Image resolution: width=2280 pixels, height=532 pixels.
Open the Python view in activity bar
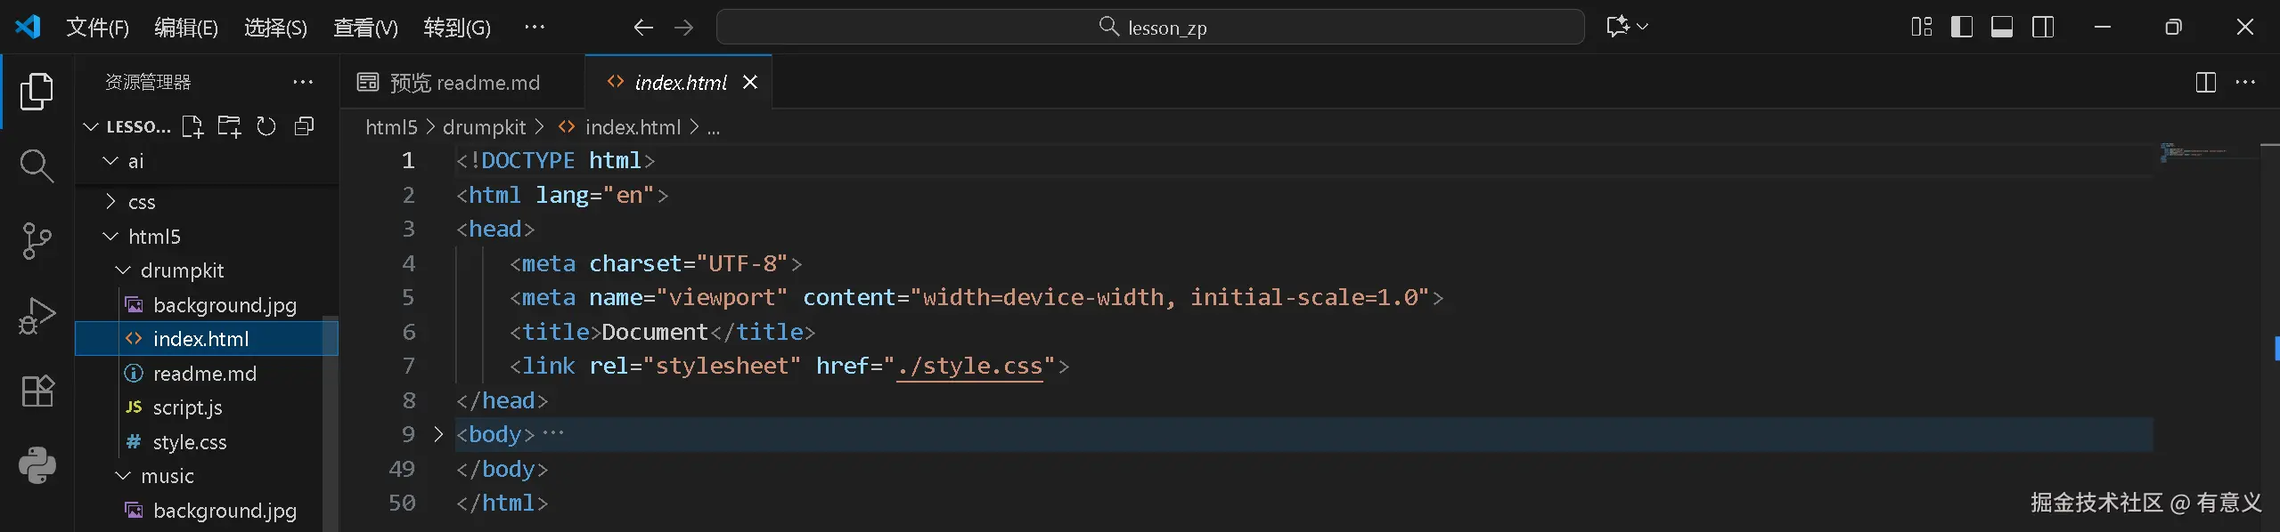pyautogui.click(x=37, y=465)
